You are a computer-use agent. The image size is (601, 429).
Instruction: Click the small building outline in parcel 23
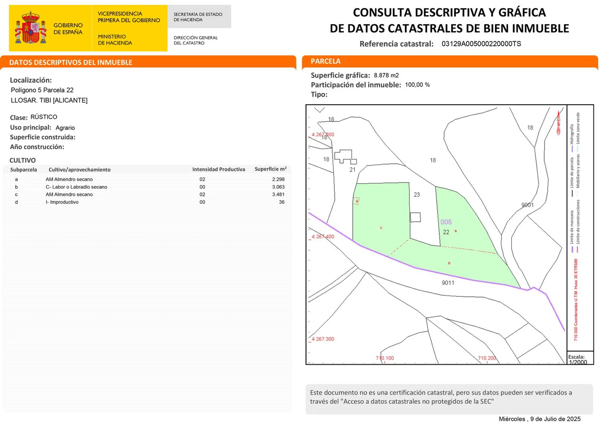[415, 217]
